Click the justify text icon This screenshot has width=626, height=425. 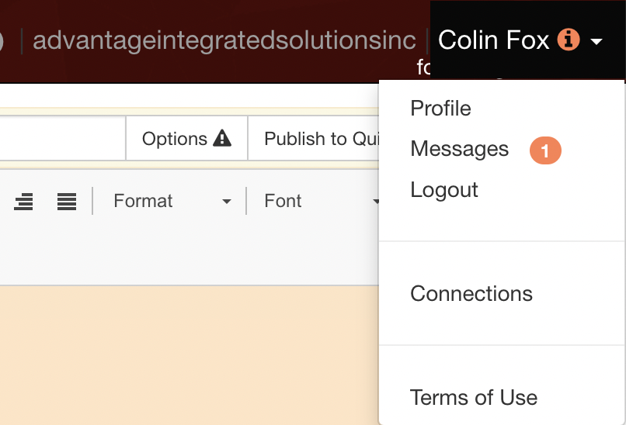coord(67,202)
